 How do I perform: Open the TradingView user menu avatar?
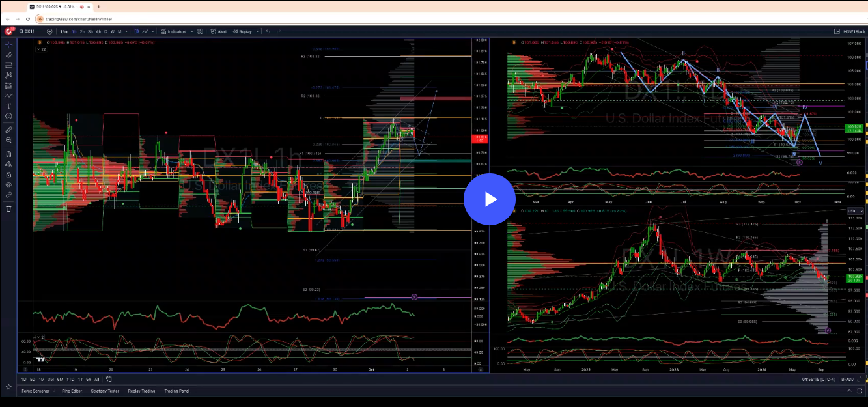pos(9,31)
